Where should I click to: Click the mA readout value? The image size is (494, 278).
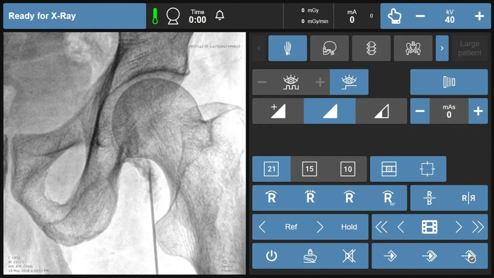[352, 16]
